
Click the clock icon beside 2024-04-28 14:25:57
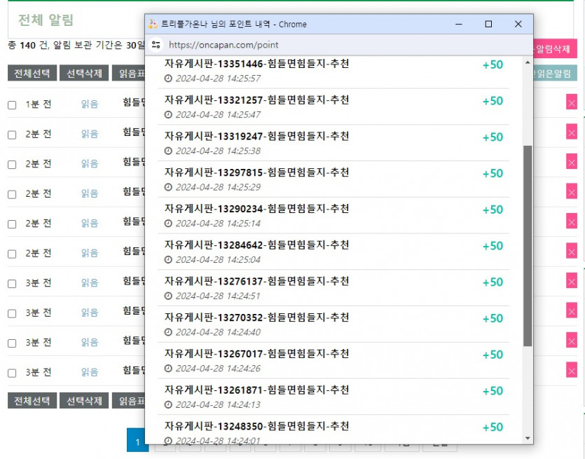tap(168, 78)
